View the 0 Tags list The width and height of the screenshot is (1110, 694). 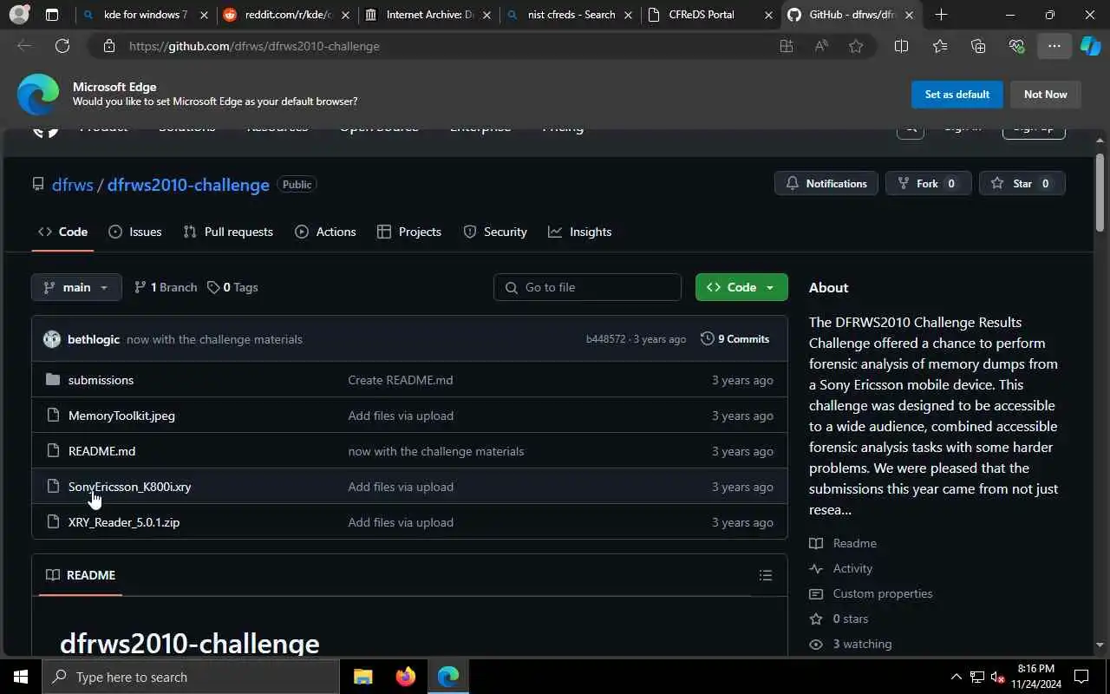[232, 287]
